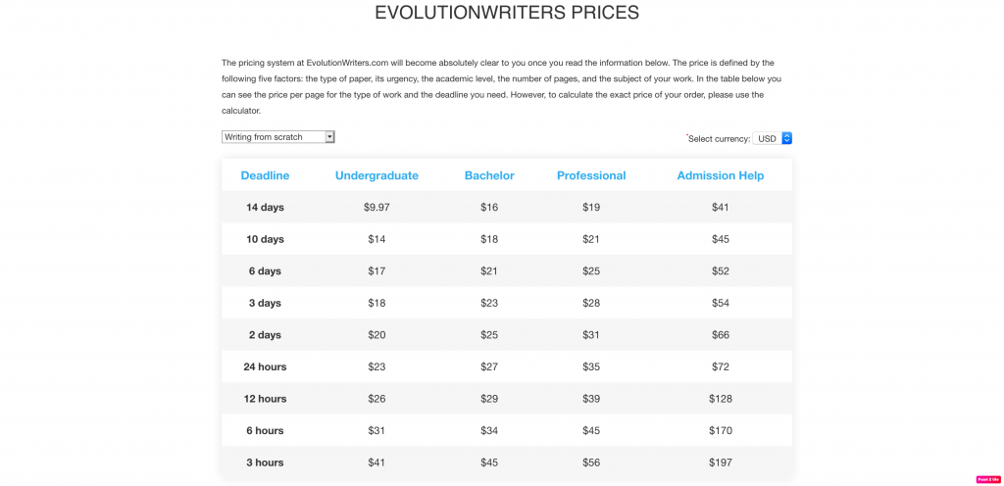Screen dimensions: 1004x486
Task: Click the blue stepper arrows on currency select
Action: (787, 138)
